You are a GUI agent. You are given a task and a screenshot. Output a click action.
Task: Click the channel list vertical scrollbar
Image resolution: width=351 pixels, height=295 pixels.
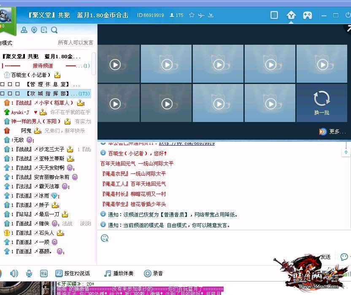click(x=94, y=63)
